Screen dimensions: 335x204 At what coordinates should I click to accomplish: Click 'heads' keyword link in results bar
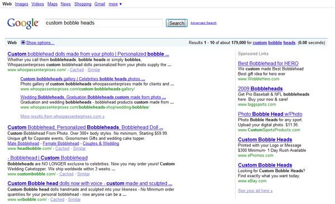(289, 42)
